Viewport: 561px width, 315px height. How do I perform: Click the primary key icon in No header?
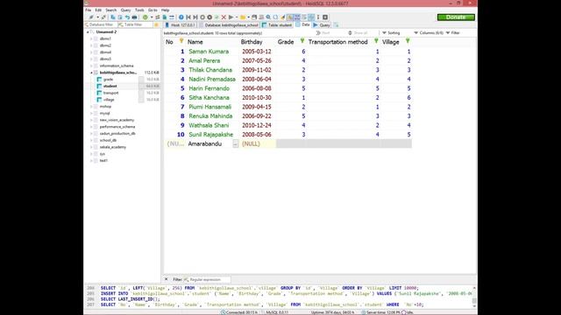(x=181, y=41)
